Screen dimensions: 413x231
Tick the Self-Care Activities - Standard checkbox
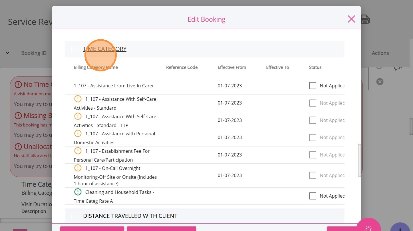pos(313,103)
